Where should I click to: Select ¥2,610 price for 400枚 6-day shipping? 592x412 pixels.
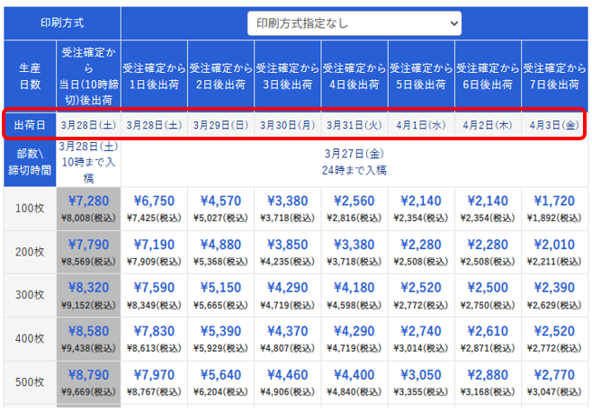coord(489,331)
